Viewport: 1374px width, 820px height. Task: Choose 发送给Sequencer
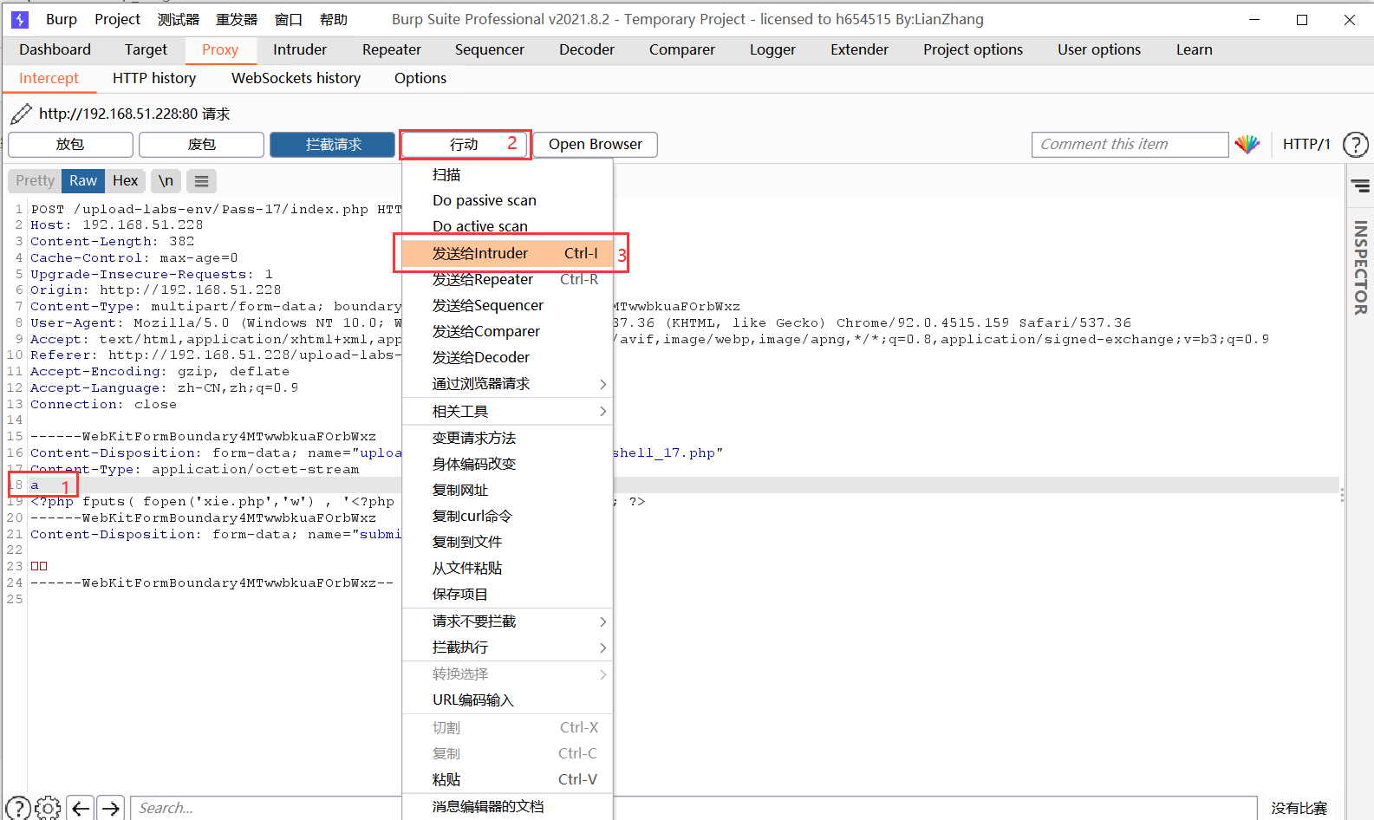point(507,305)
